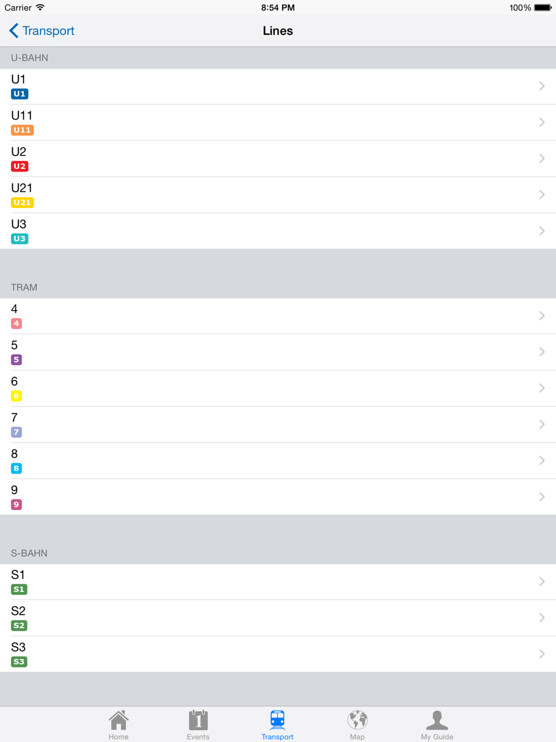
Task: Select S2 S-Bahn line
Action: 278,618
